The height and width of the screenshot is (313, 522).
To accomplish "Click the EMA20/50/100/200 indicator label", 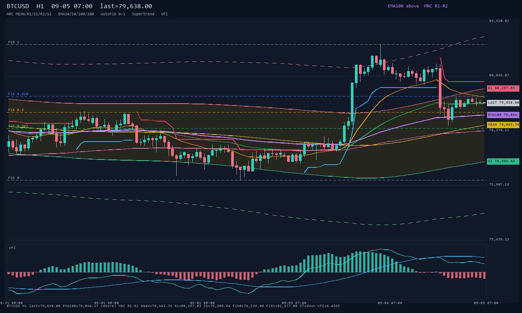I will [76, 14].
